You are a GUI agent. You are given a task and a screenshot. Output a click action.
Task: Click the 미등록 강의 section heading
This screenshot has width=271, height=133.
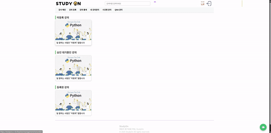pyautogui.click(x=63, y=18)
